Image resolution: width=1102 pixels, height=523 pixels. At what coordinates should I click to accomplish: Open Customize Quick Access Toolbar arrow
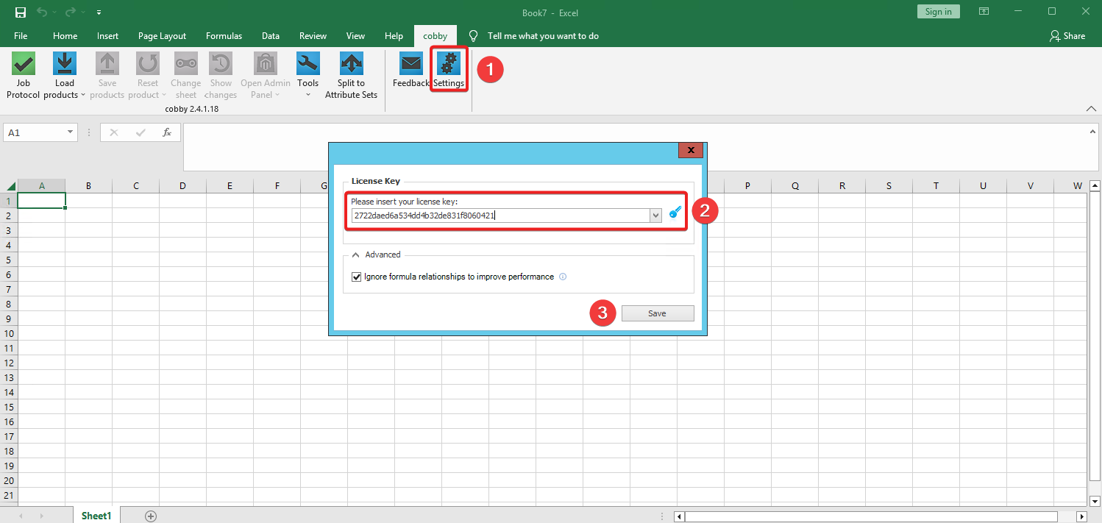[99, 13]
